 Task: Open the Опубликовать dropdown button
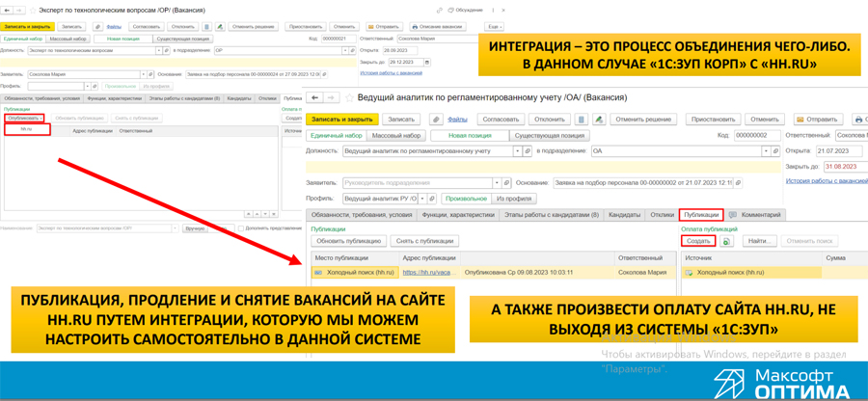pyautogui.click(x=25, y=118)
